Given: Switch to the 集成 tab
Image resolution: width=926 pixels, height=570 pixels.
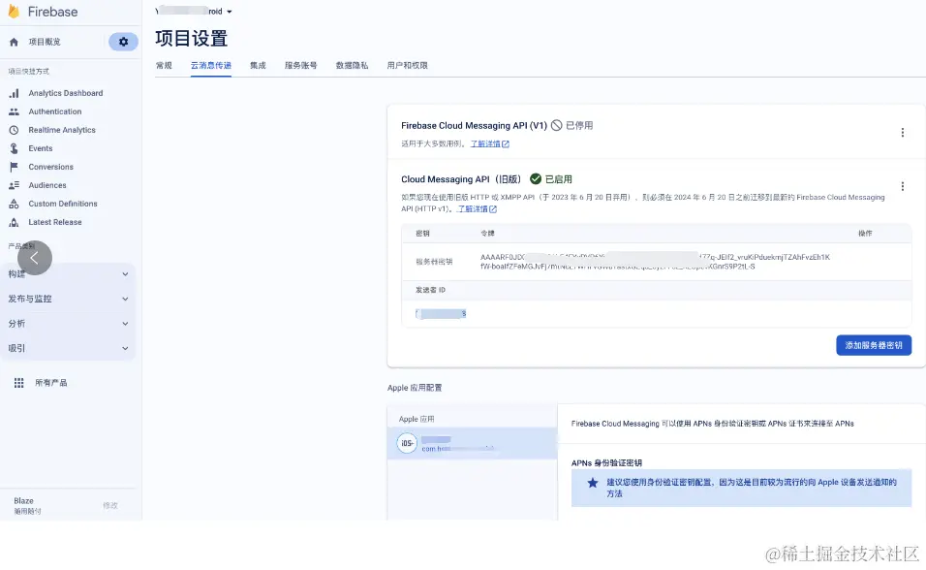Looking at the screenshot, I should 258,66.
